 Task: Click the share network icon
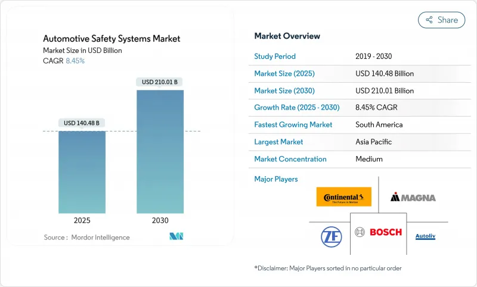point(428,20)
